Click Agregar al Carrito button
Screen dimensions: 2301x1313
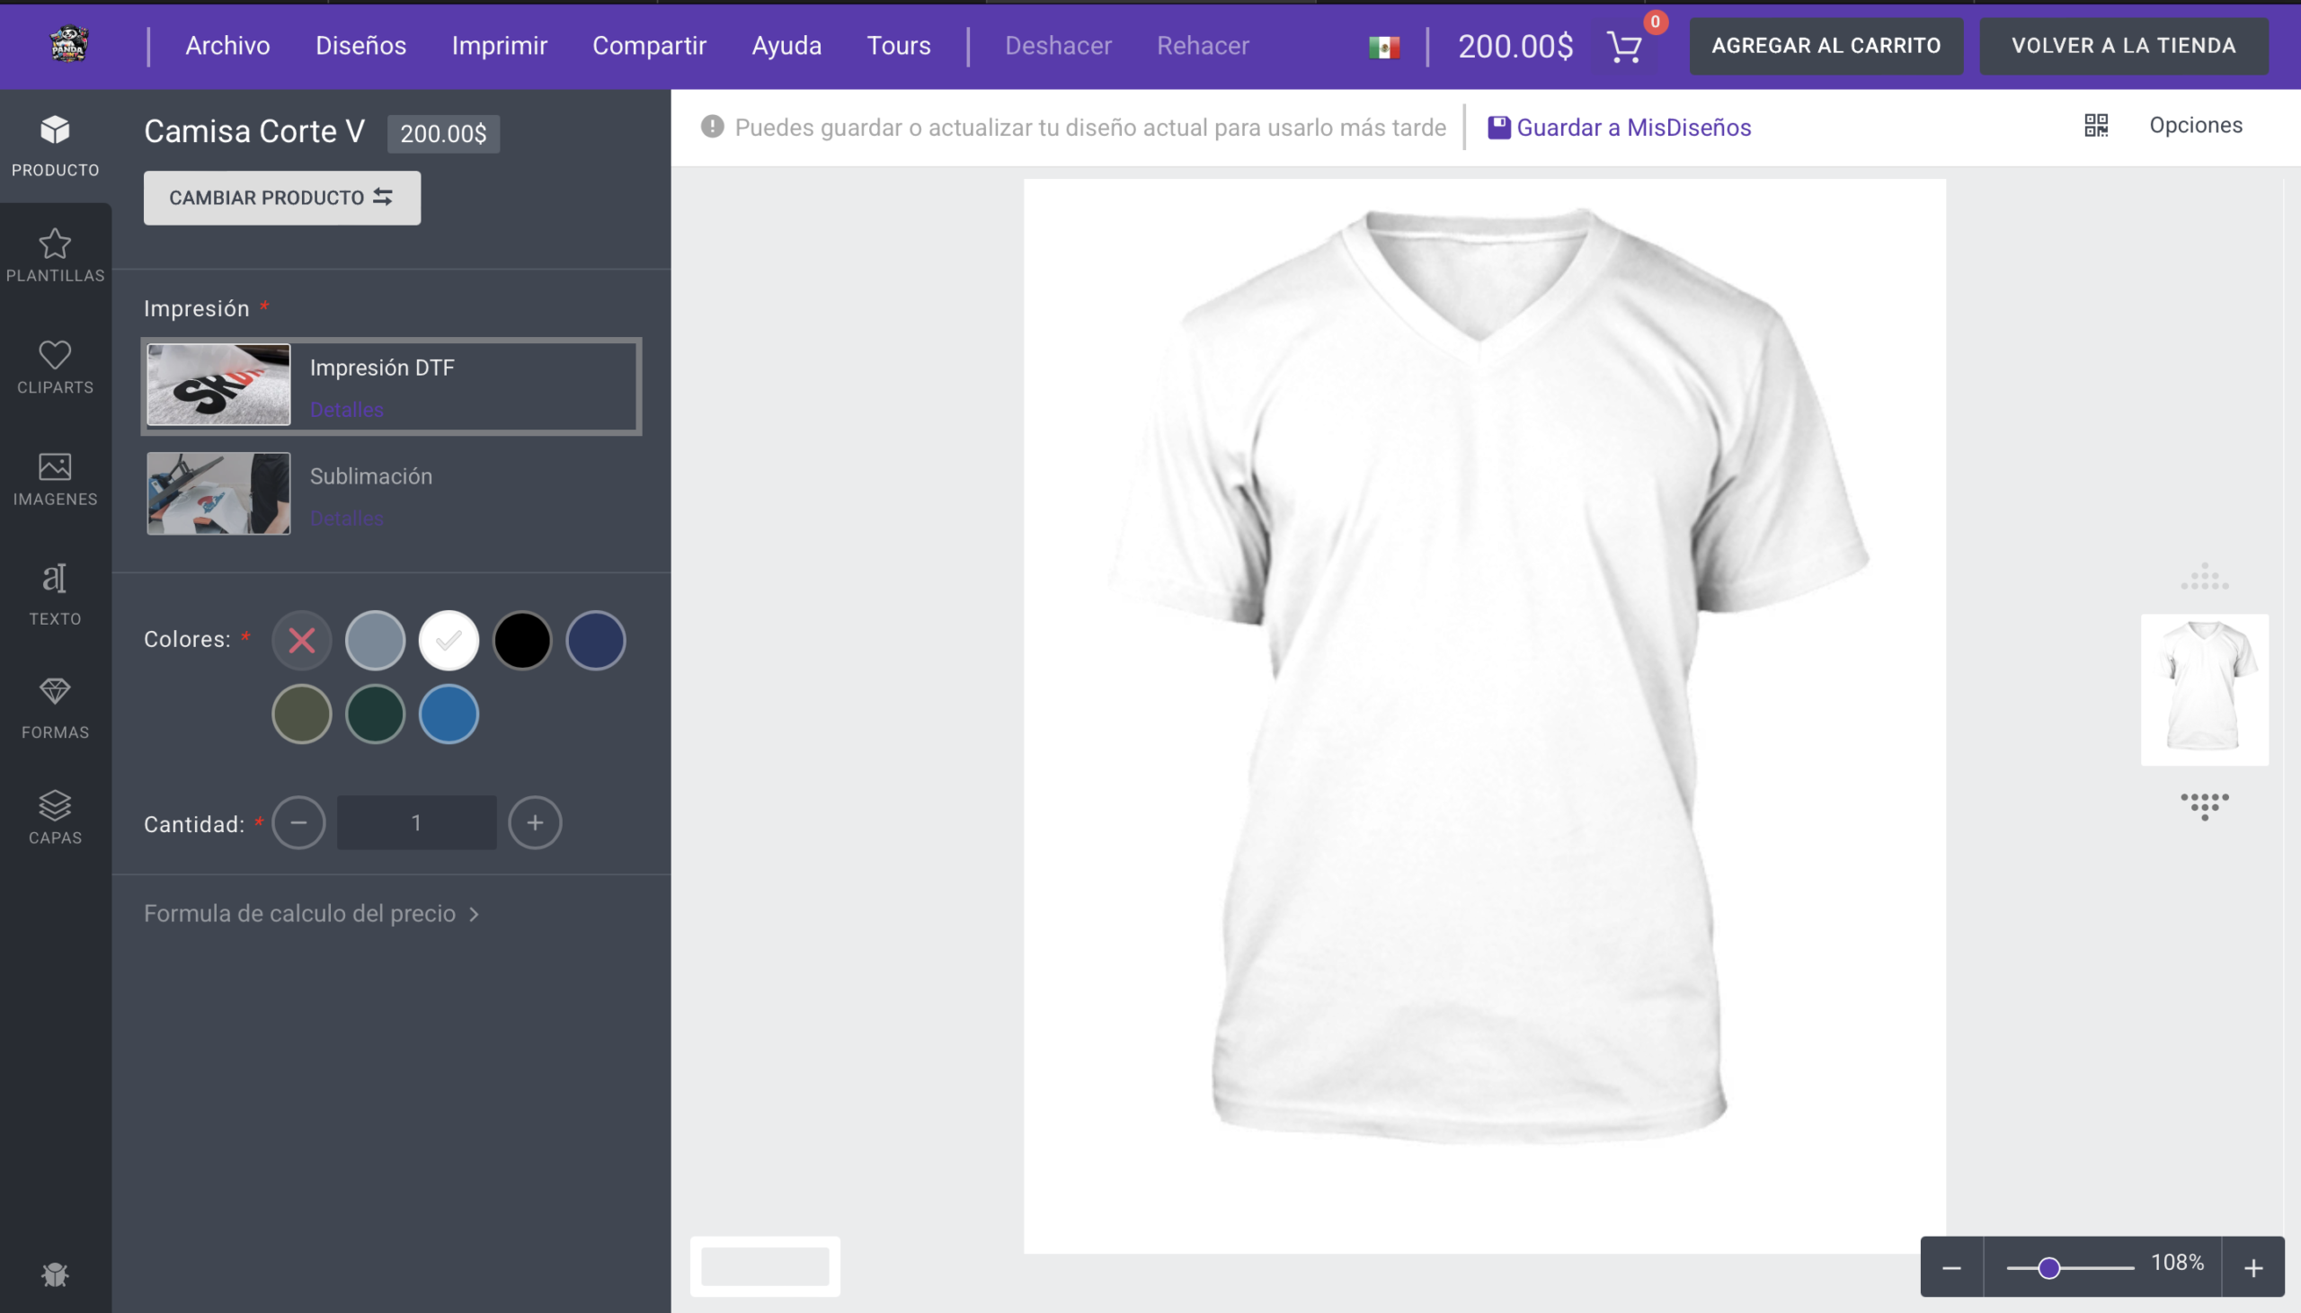pyautogui.click(x=1825, y=45)
